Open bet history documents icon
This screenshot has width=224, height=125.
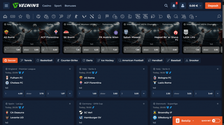(28, 16)
